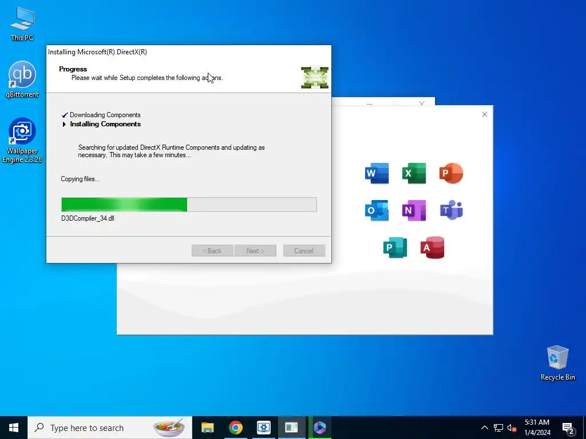This screenshot has height=439, width=586.
Task: Click the Excel icon in Office window
Action: point(414,173)
